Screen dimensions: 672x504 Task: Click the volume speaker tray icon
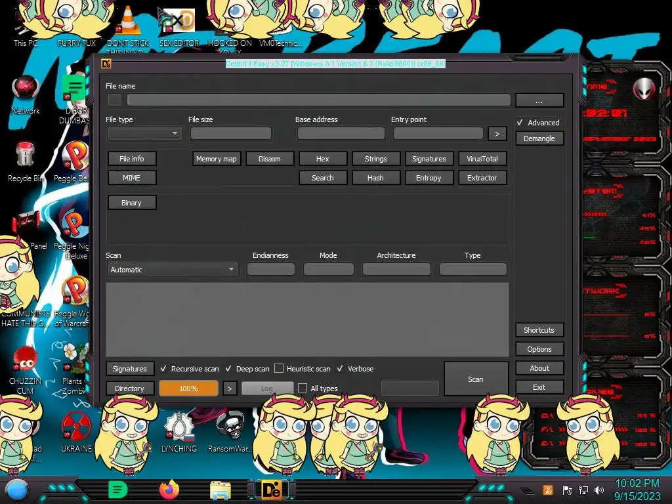(x=599, y=490)
